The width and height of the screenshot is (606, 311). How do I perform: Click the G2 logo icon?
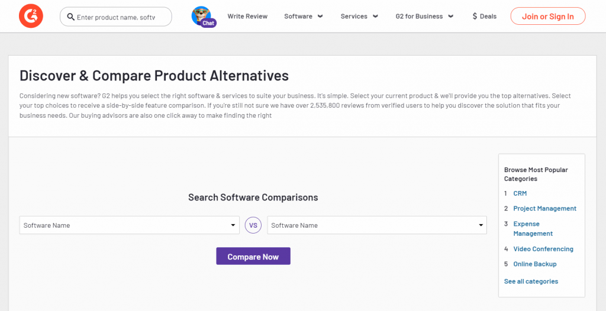31,16
